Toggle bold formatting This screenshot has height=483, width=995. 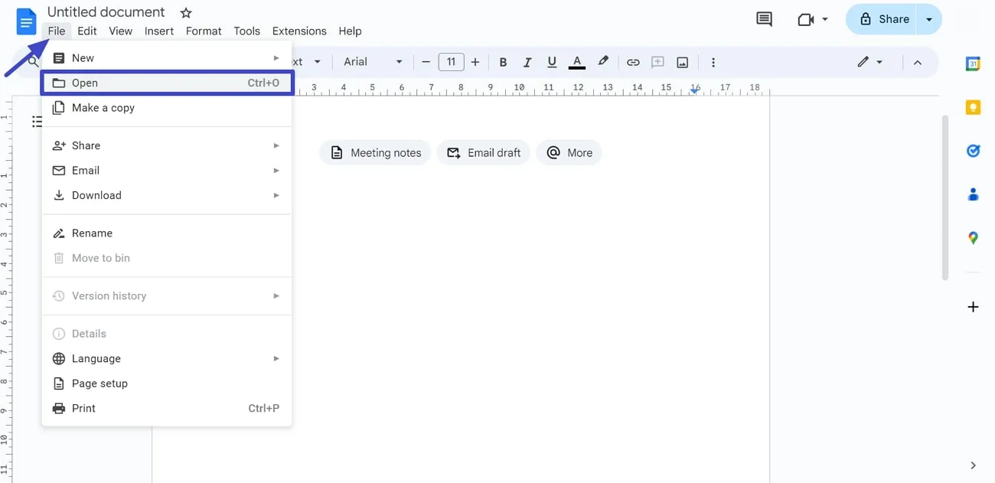503,62
